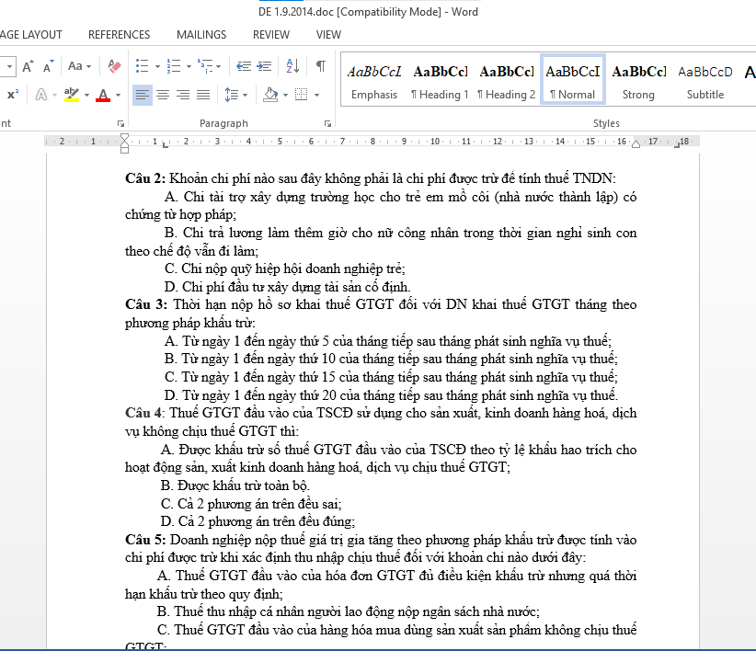Align paragraph text to the right

coord(183,95)
